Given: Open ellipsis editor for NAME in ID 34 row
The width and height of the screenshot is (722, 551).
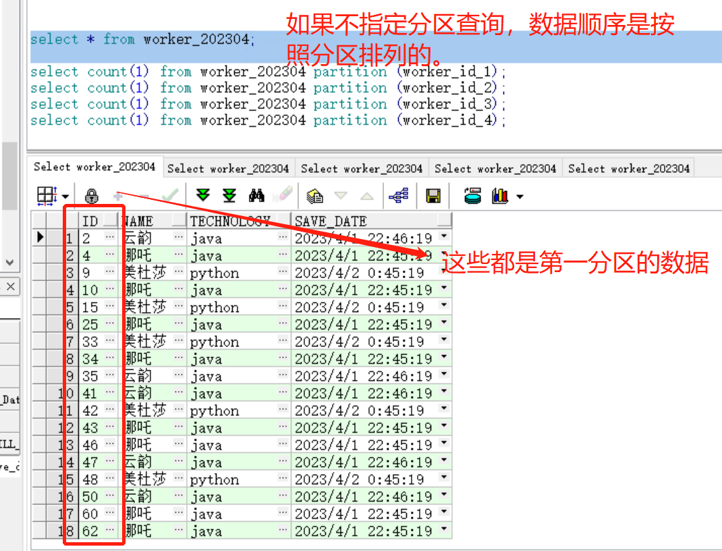Looking at the screenshot, I should [x=179, y=357].
